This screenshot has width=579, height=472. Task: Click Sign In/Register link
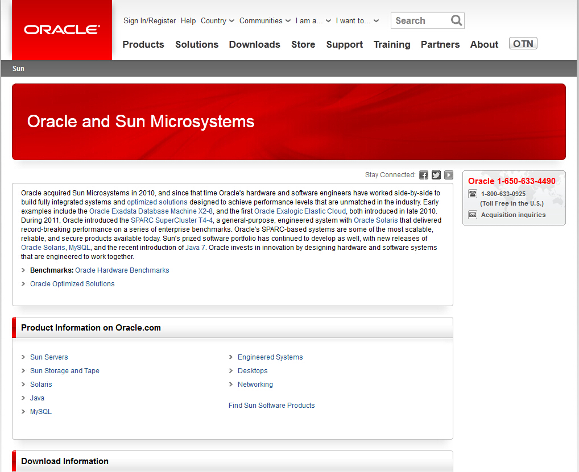click(x=150, y=20)
